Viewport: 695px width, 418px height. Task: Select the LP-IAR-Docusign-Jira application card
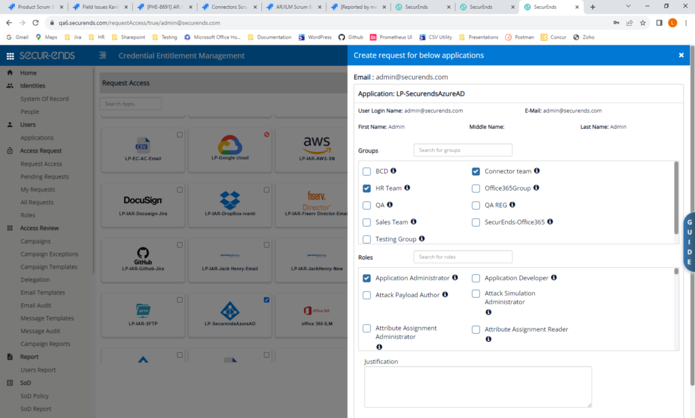(143, 206)
